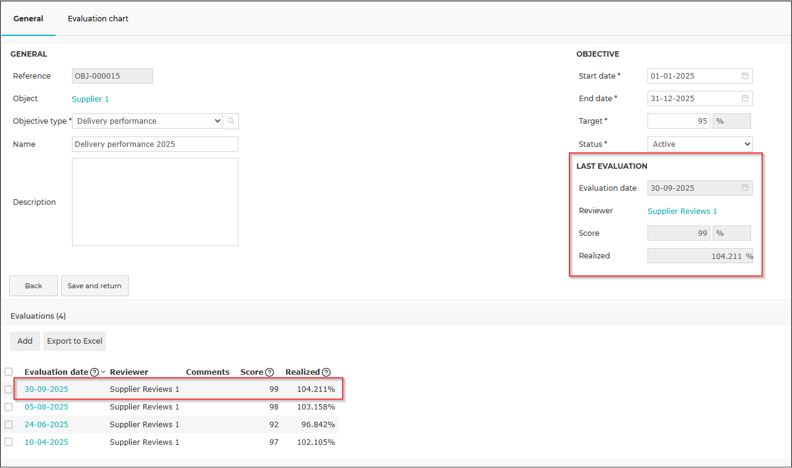Check the 30-09-2025 evaluation row
Viewport: 792px width, 468px height.
tap(9, 389)
